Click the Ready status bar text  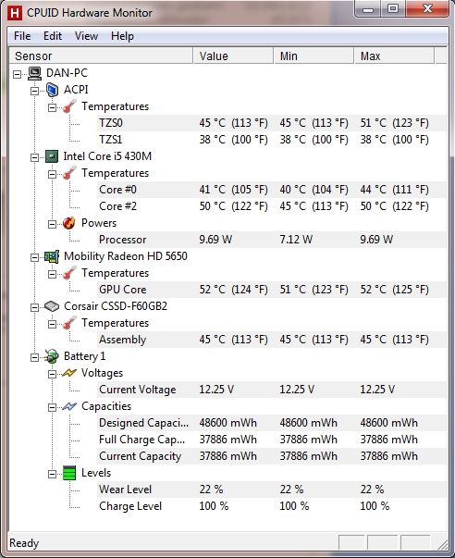[x=24, y=543]
